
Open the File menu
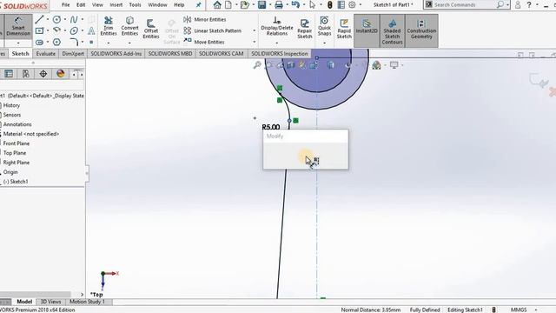coord(66,5)
